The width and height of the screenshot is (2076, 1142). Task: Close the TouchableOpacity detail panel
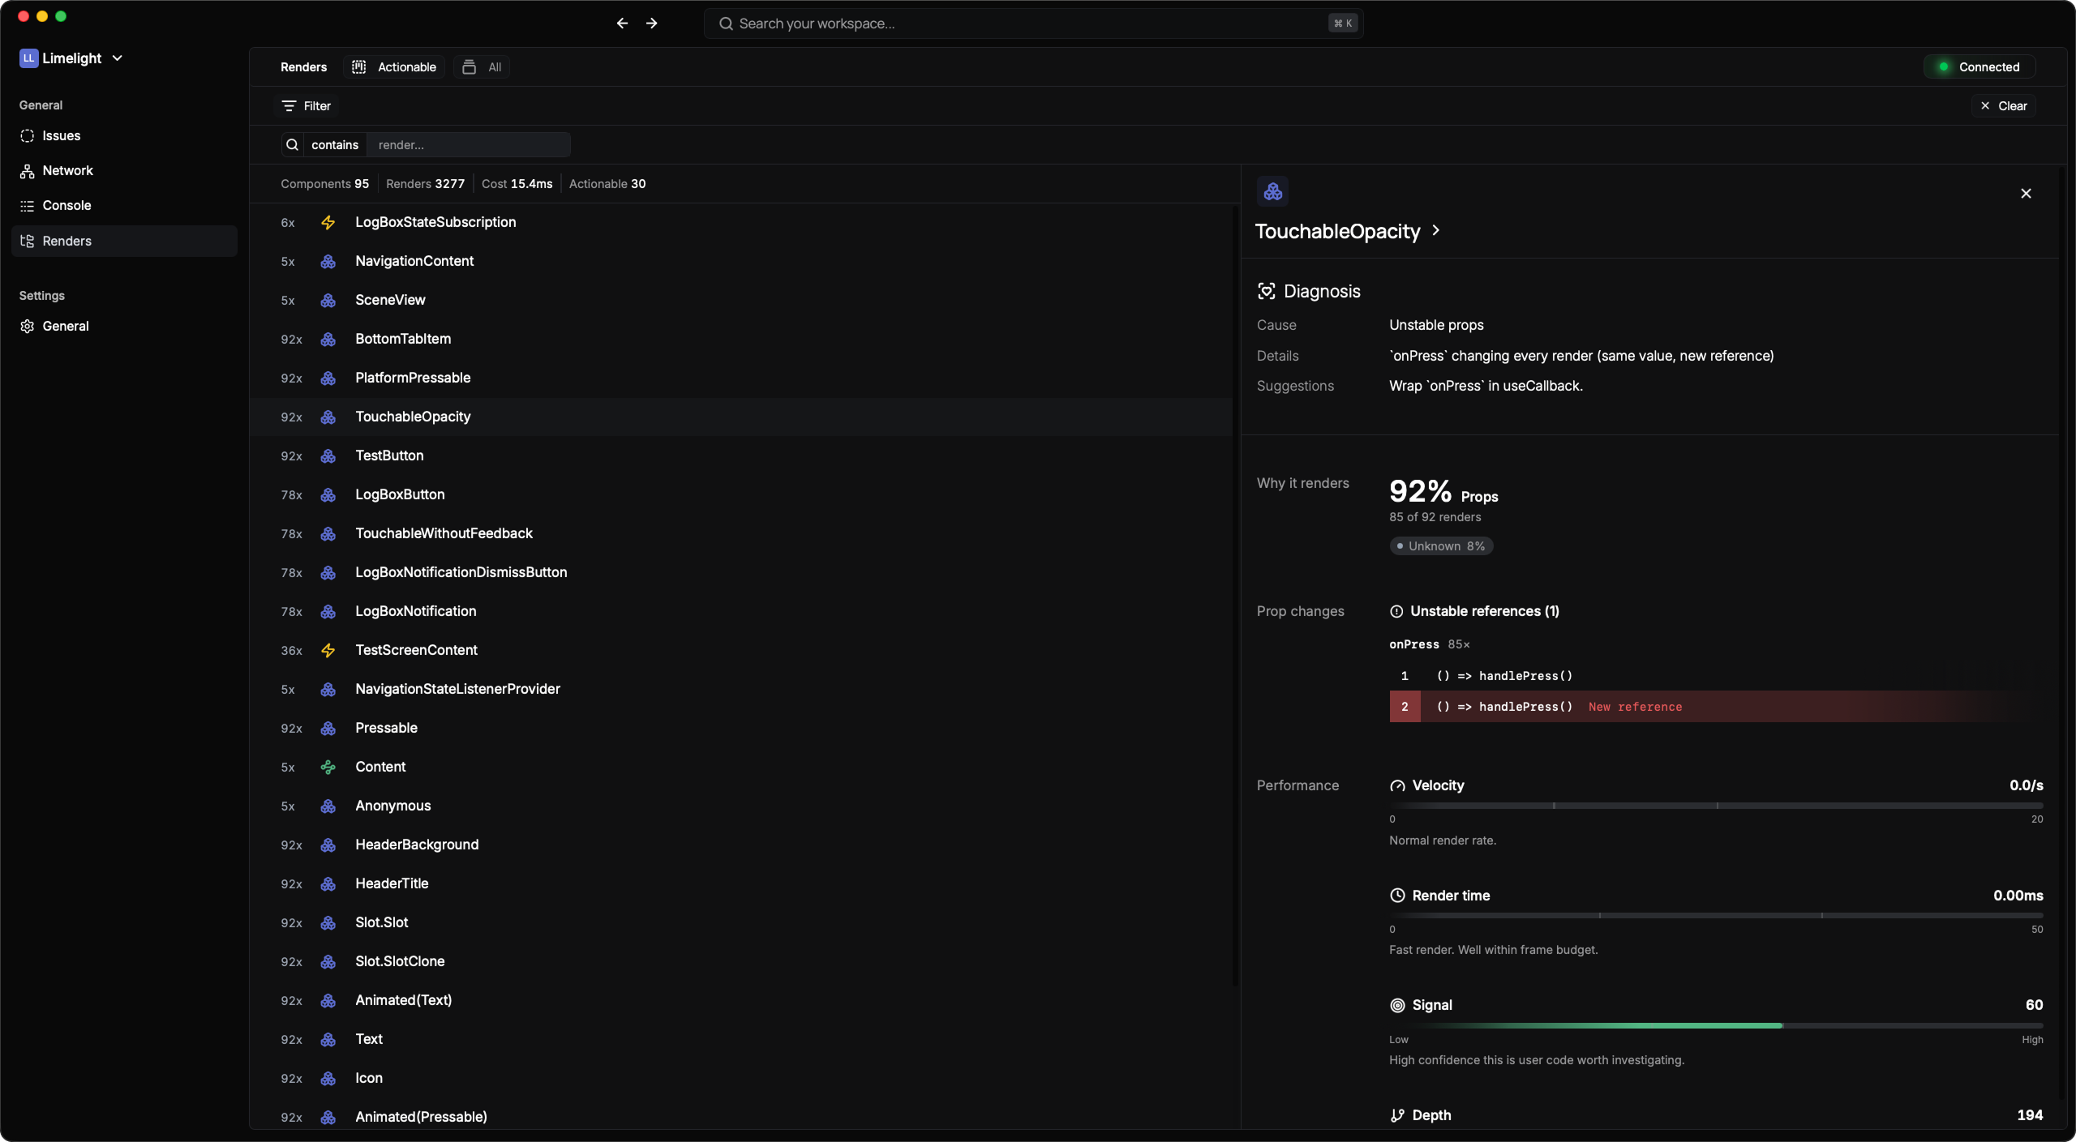[x=2026, y=193]
